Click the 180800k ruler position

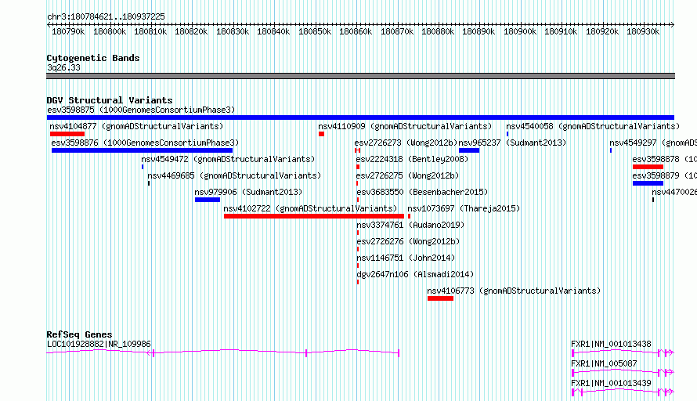pyautogui.click(x=110, y=31)
